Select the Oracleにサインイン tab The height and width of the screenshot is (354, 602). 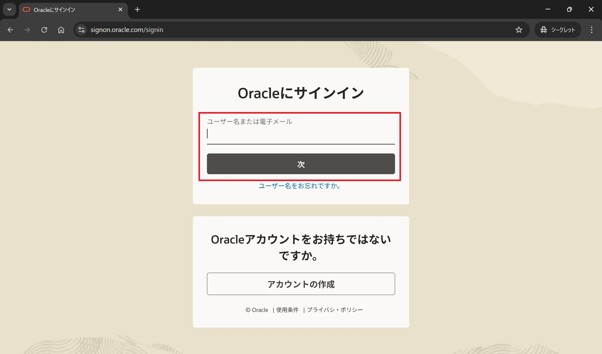73,10
